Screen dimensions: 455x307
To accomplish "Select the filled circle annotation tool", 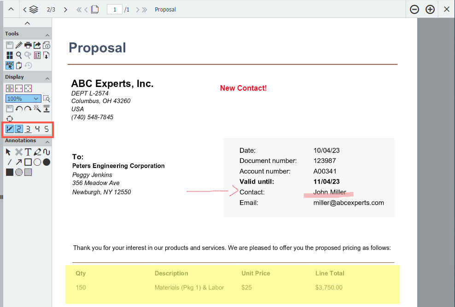I will pos(46,162).
